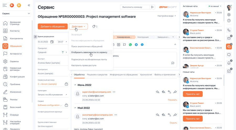The width and height of the screenshot is (236, 130).
Task: Click the tag icon with count 1
Action: tap(95, 27)
